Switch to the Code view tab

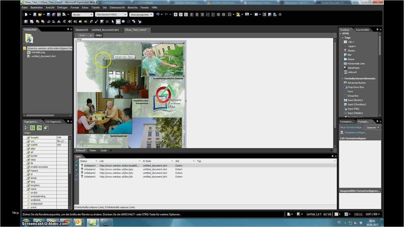pos(104,150)
